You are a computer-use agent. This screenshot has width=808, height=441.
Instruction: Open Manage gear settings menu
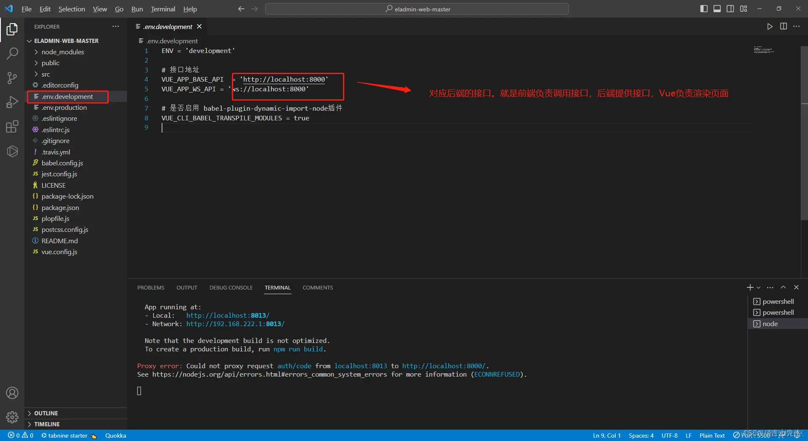click(x=12, y=417)
